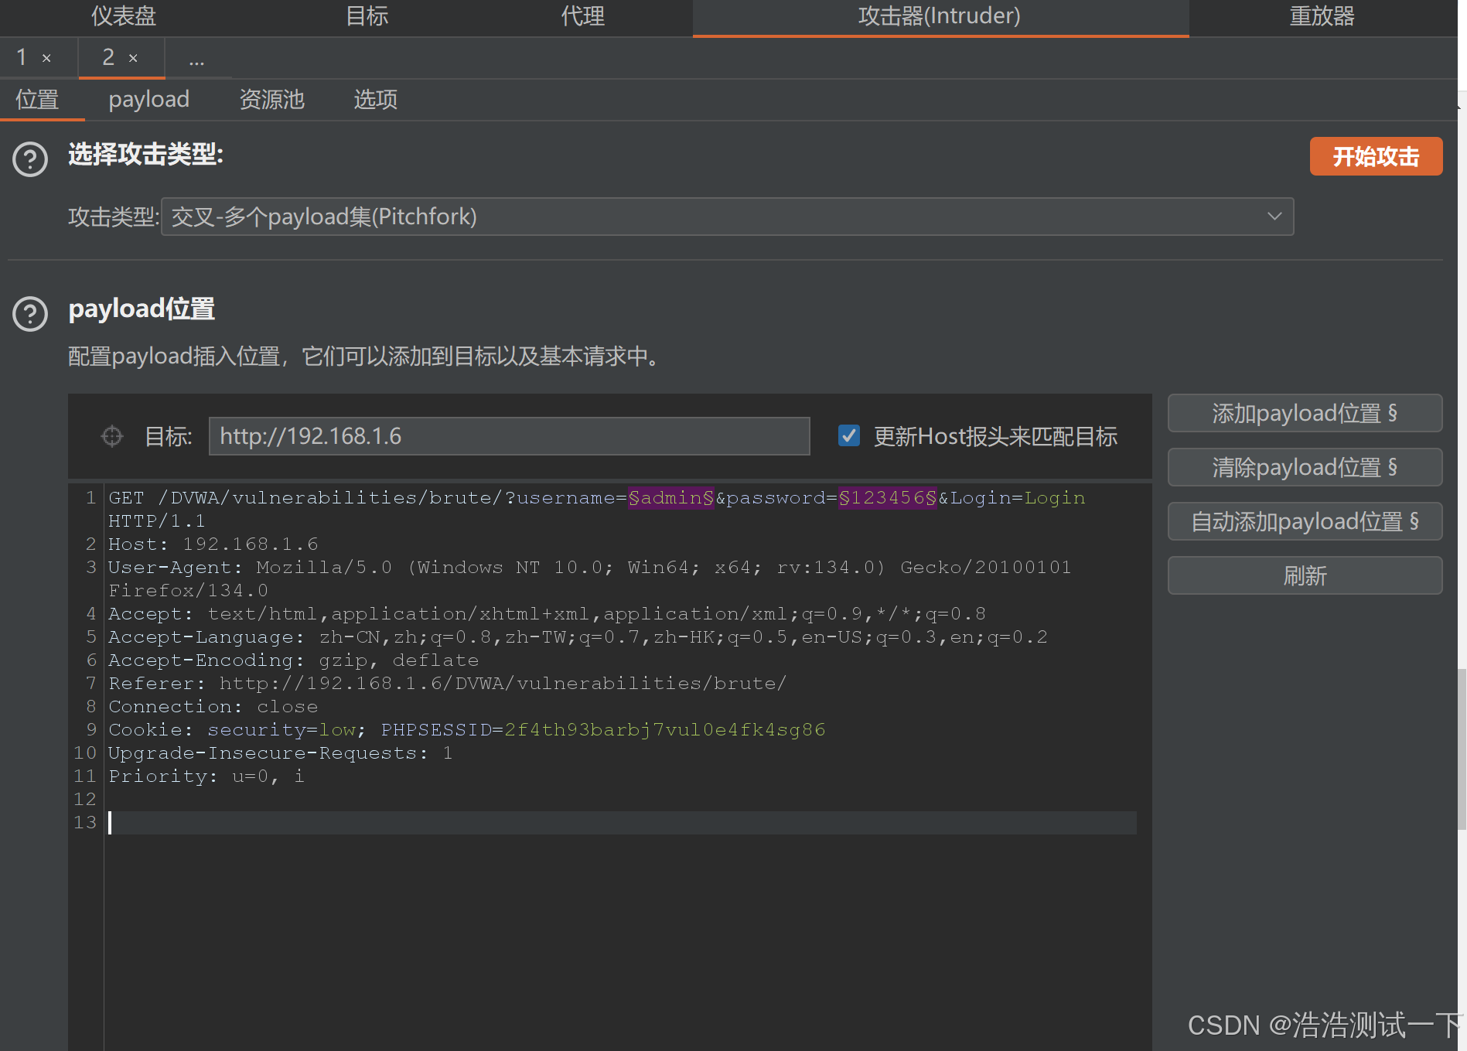Click the User-Agent header line
The image size is (1467, 1051).
click(x=589, y=578)
